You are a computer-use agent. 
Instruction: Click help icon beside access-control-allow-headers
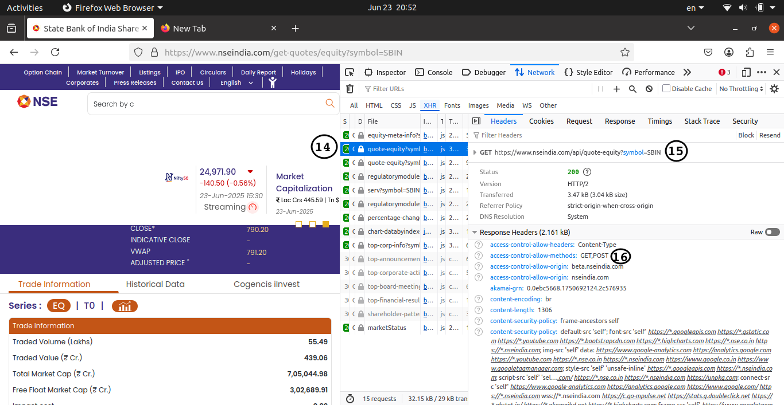pyautogui.click(x=479, y=245)
